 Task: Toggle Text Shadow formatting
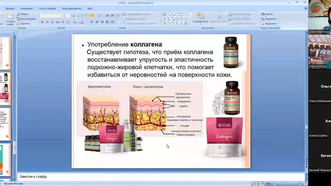click(x=63, y=22)
